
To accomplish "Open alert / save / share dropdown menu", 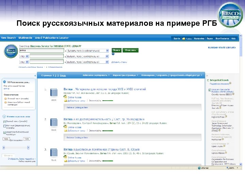I will pyautogui.click(x=172, y=75).
